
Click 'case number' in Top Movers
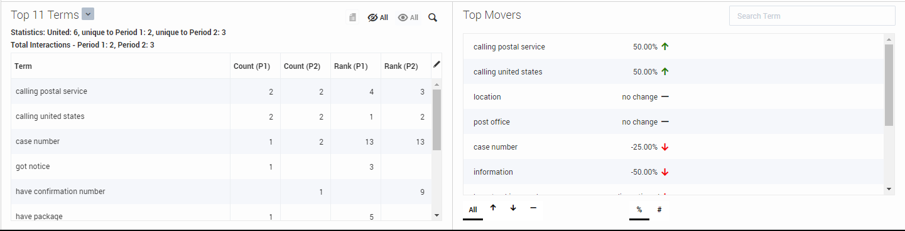496,147
